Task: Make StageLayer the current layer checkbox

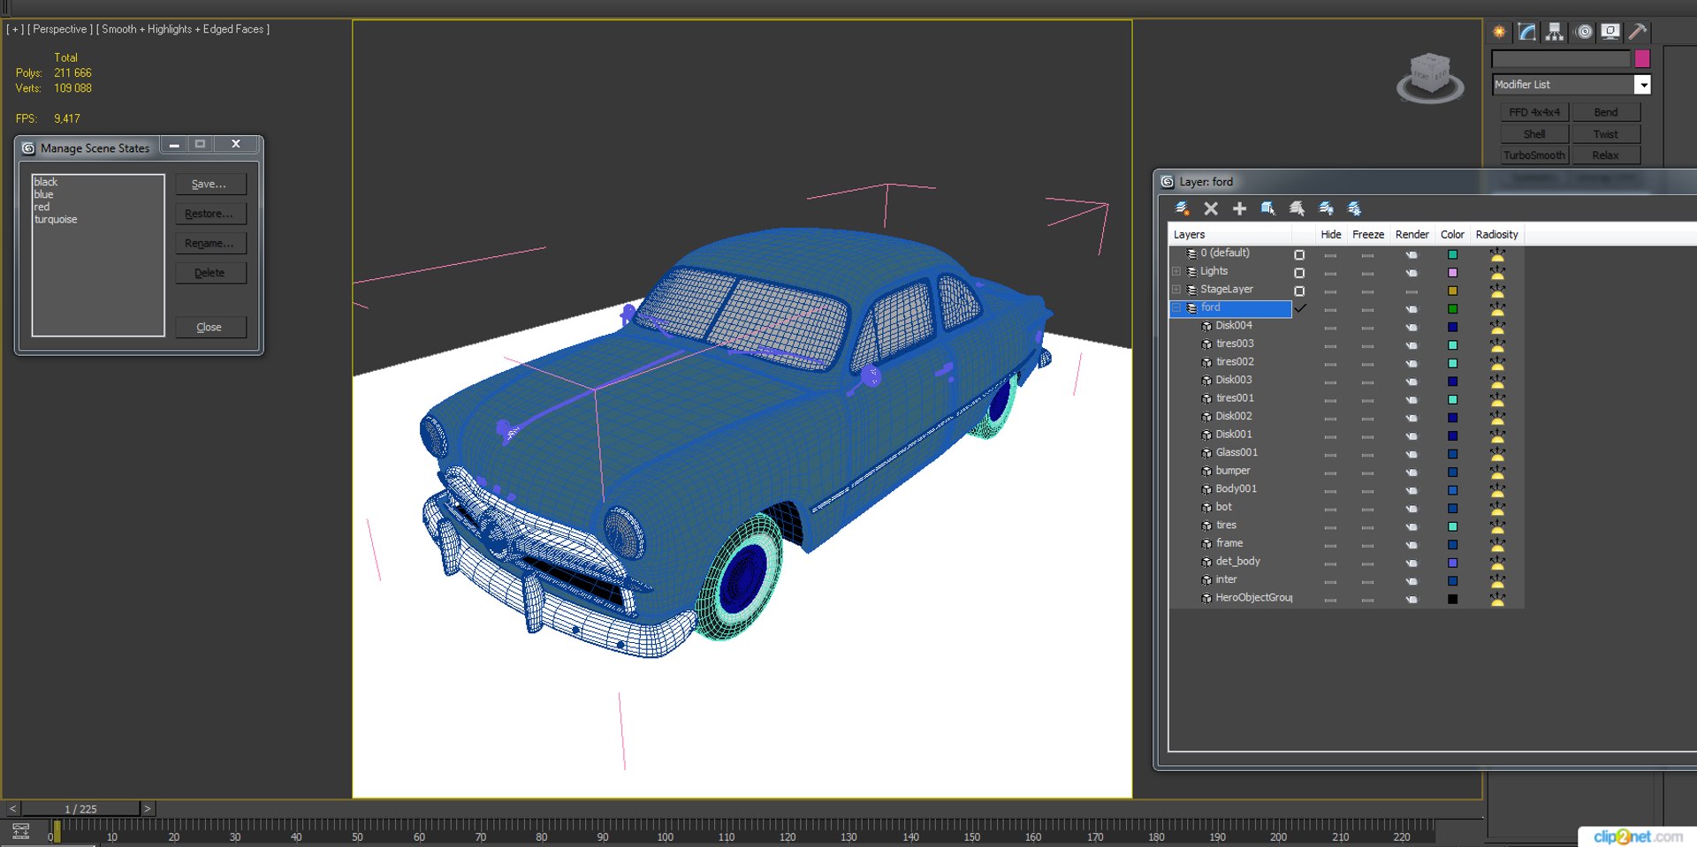Action: tap(1299, 291)
